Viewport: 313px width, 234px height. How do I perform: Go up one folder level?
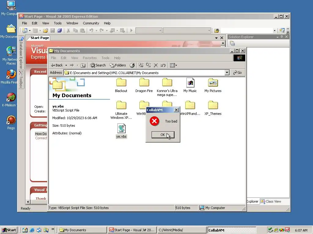[x=83, y=65]
